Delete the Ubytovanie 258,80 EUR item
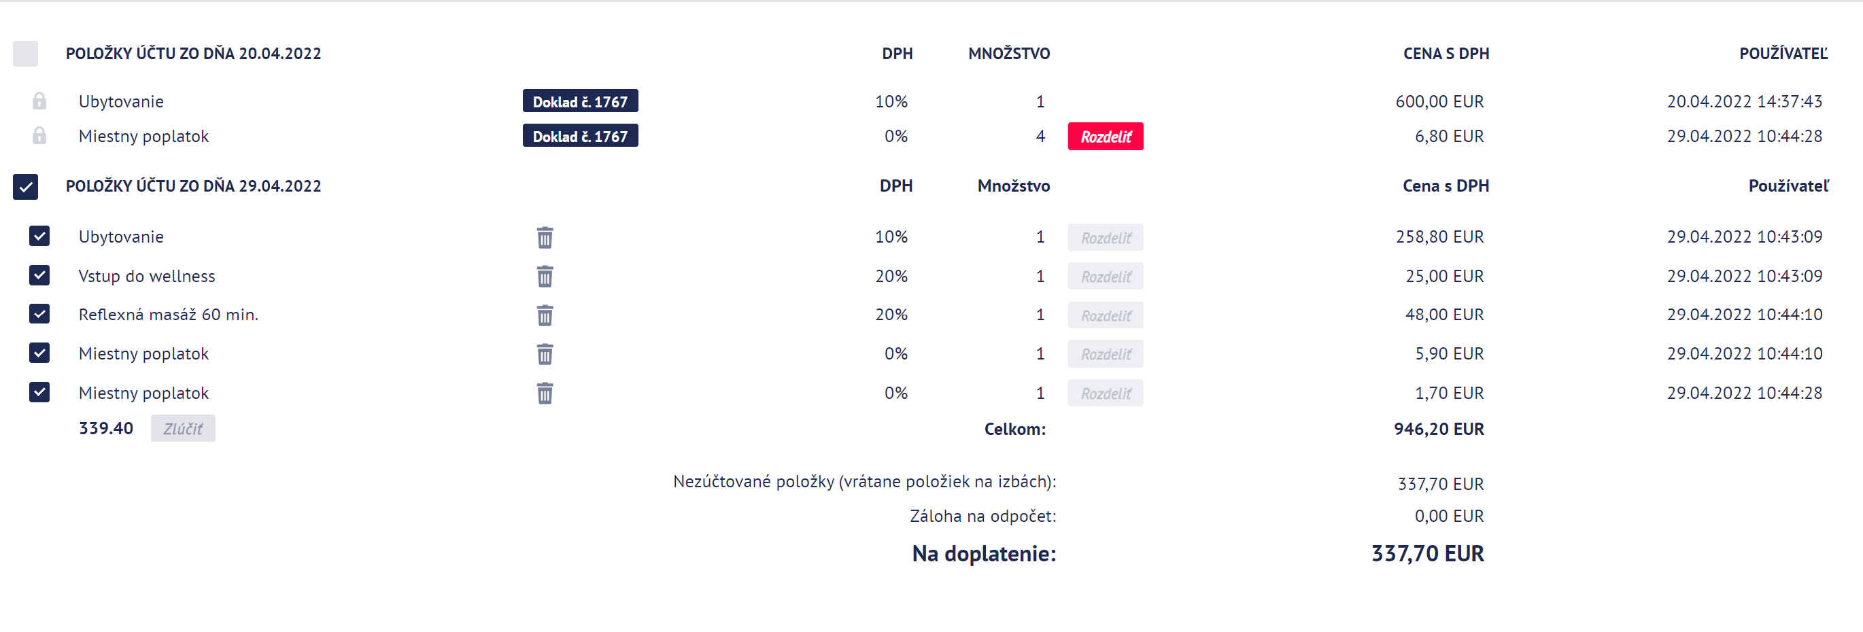This screenshot has height=632, width=1863. click(545, 237)
